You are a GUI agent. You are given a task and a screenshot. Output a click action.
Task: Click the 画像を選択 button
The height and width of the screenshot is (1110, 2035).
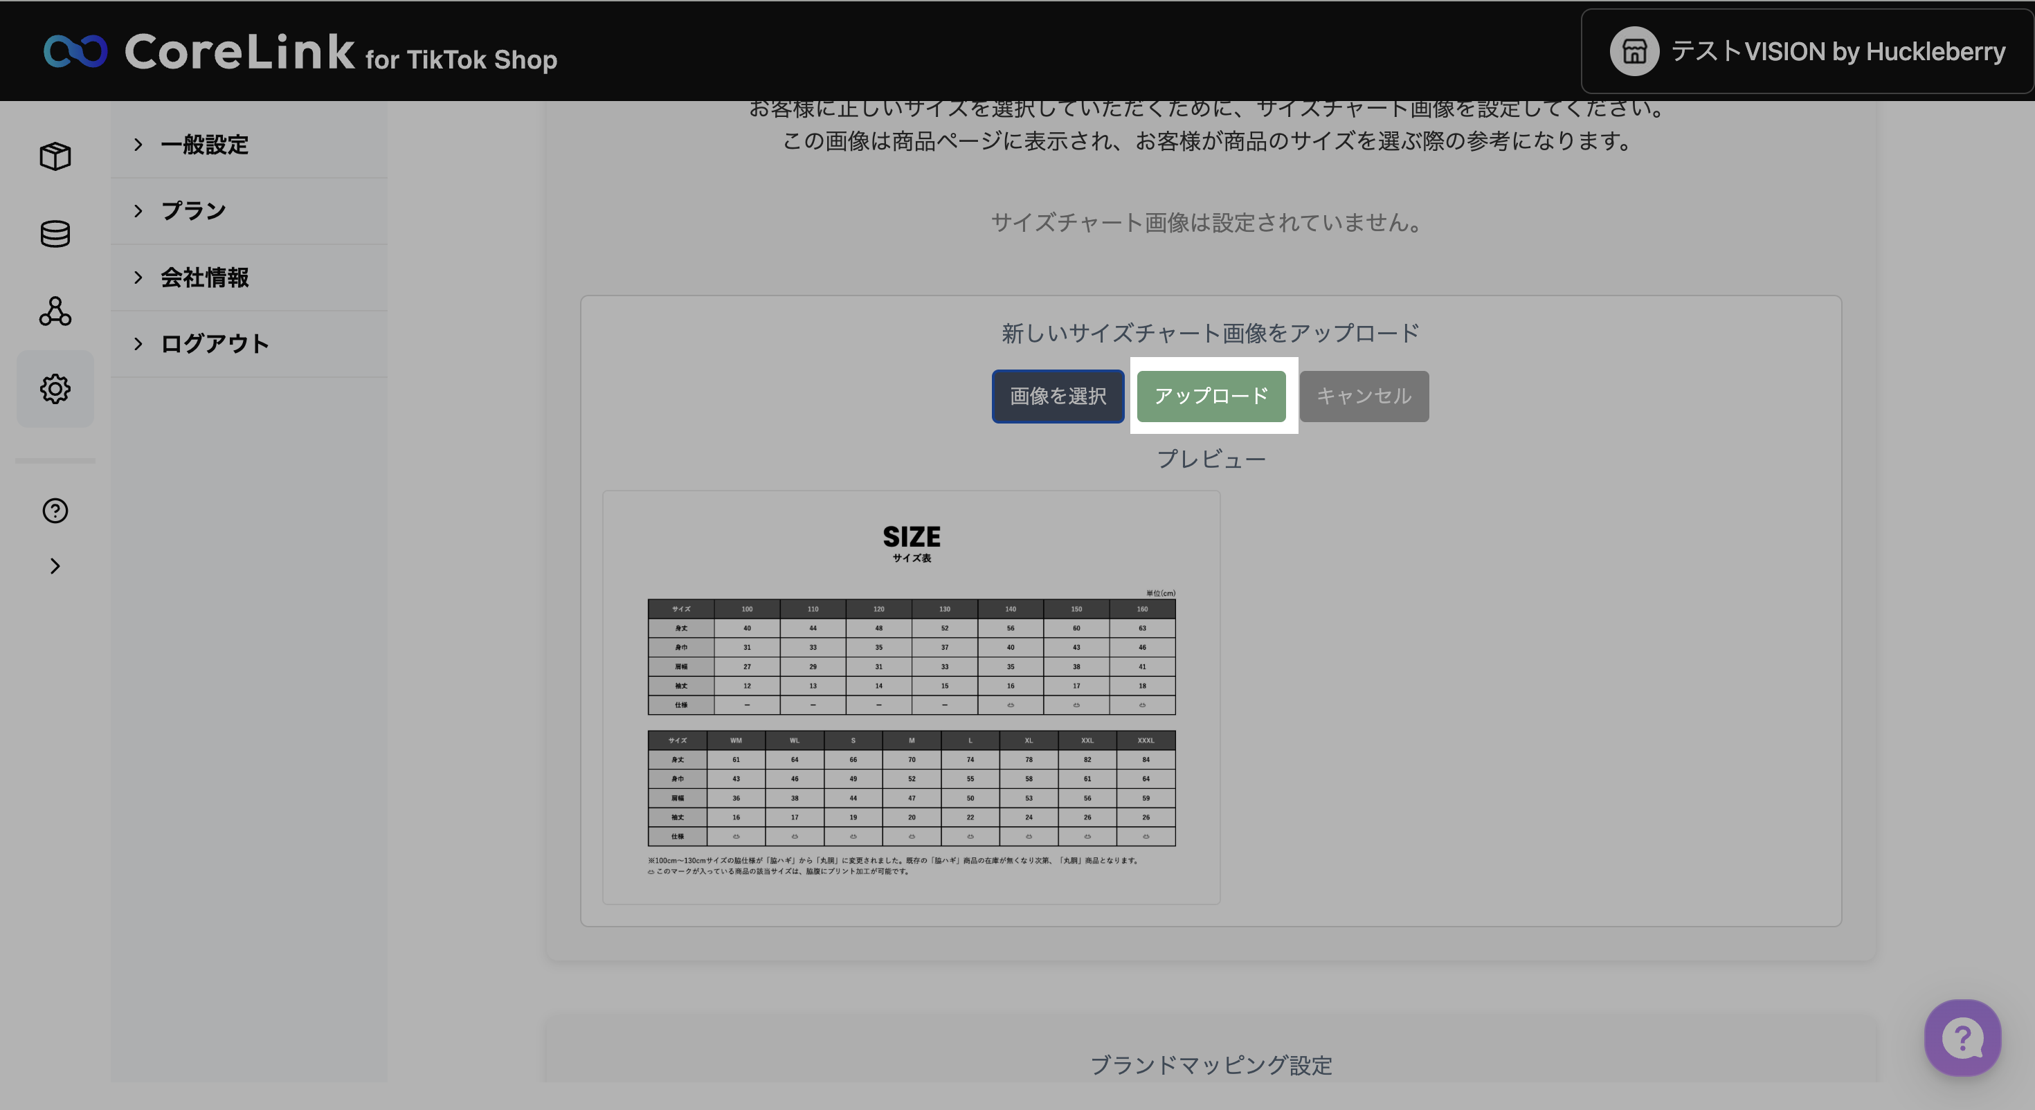point(1058,396)
